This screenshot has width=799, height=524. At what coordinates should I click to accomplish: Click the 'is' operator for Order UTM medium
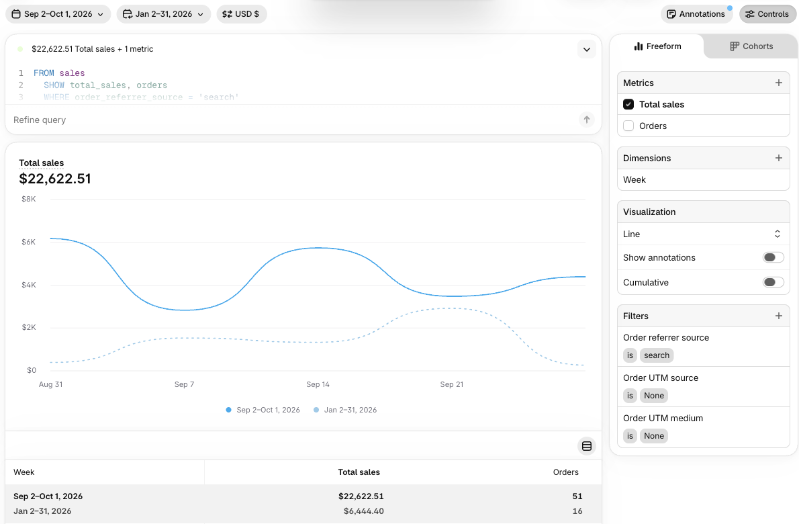[630, 436]
